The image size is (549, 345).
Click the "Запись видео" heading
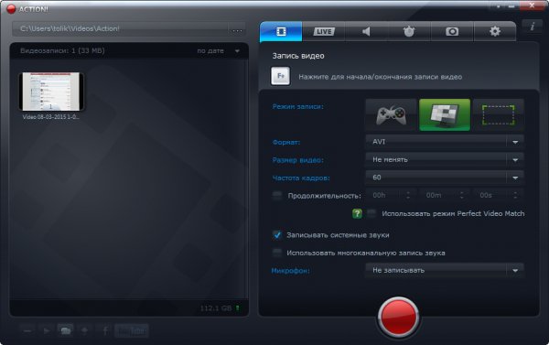pyautogui.click(x=298, y=56)
